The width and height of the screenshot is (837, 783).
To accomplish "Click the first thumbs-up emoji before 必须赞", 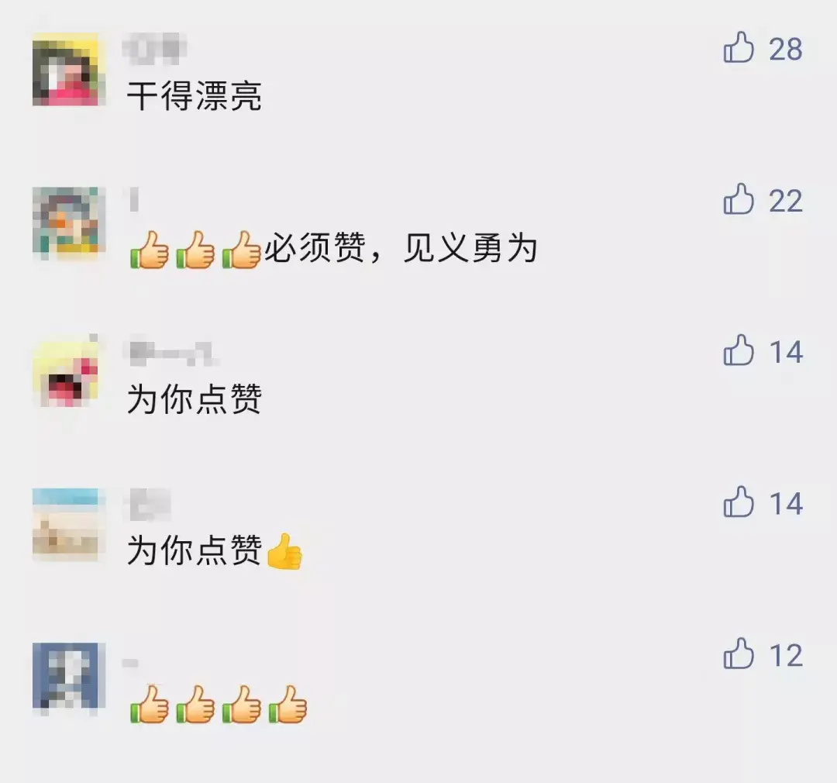I will coord(150,250).
